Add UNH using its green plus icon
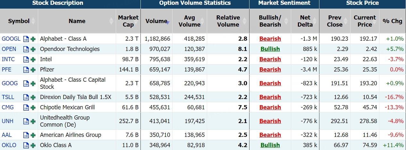Viewport: 406px width, 150px height. coord(33,121)
